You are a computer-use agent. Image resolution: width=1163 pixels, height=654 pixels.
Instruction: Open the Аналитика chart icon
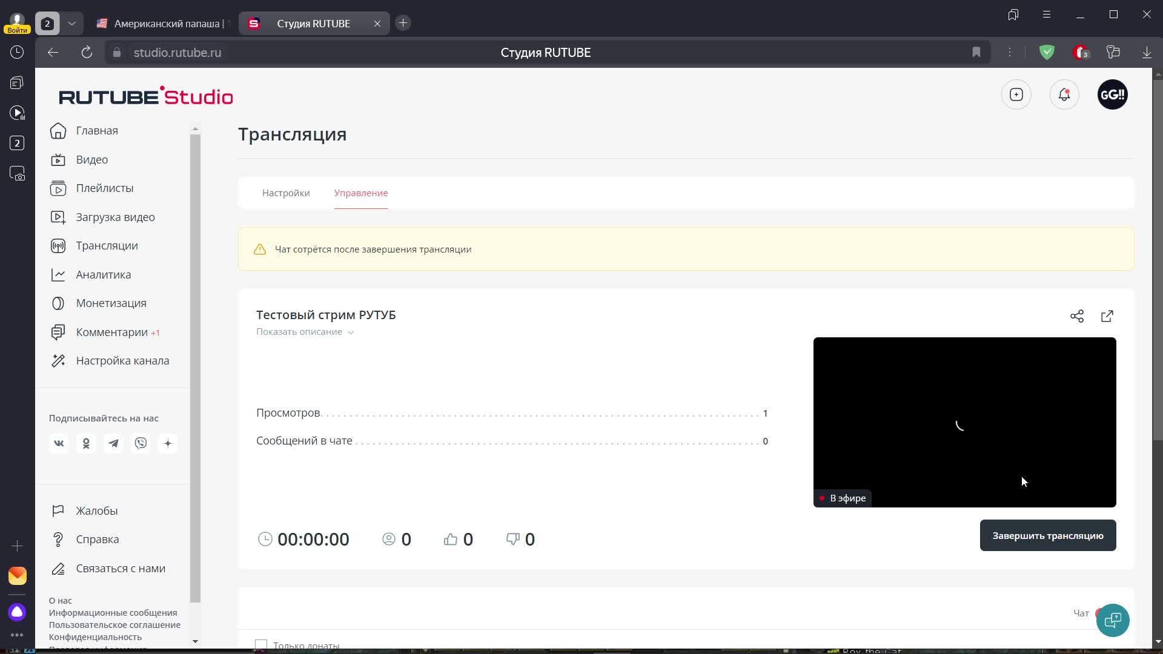[x=58, y=275]
